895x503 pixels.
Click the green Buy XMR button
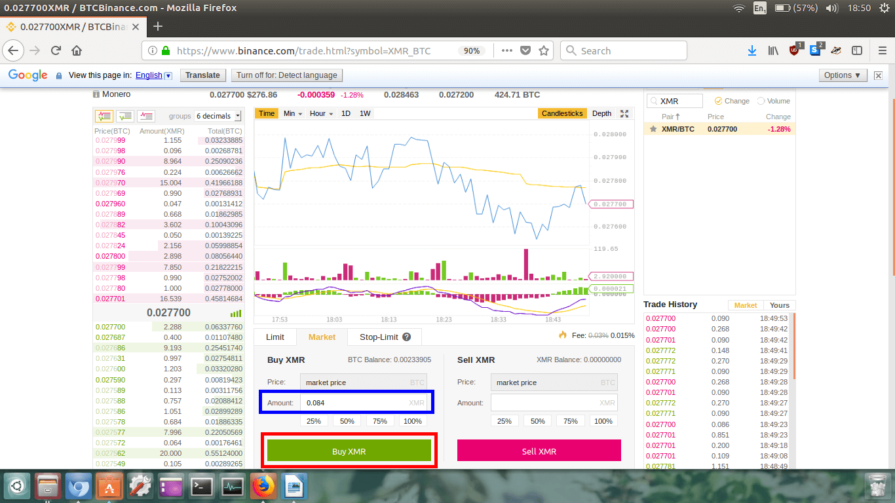[x=349, y=451]
